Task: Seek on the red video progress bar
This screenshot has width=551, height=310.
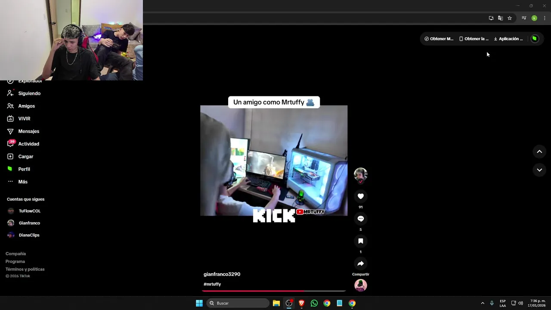Action: (x=274, y=291)
